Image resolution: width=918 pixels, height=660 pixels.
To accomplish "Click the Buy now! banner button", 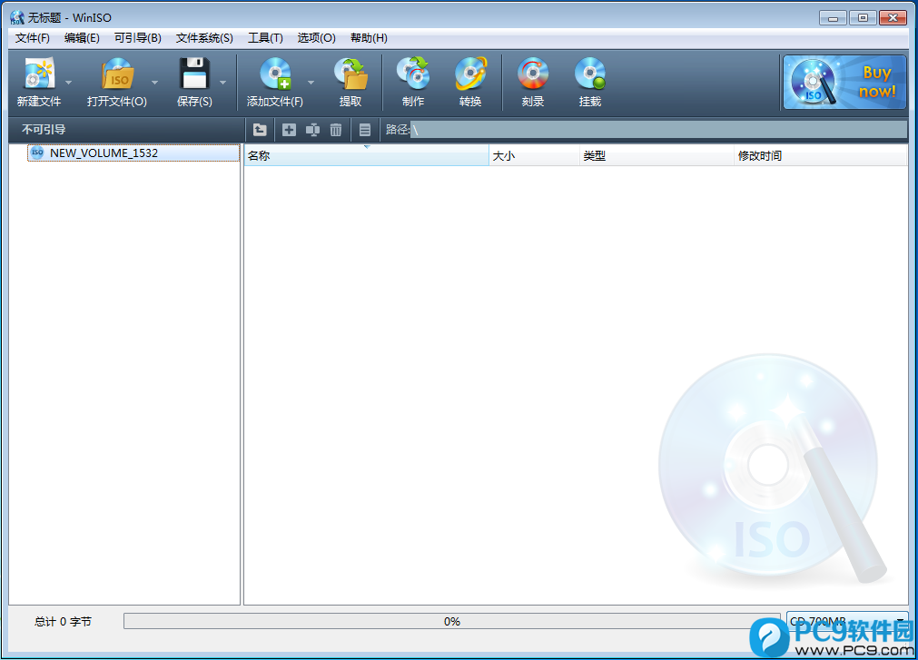I will (844, 83).
